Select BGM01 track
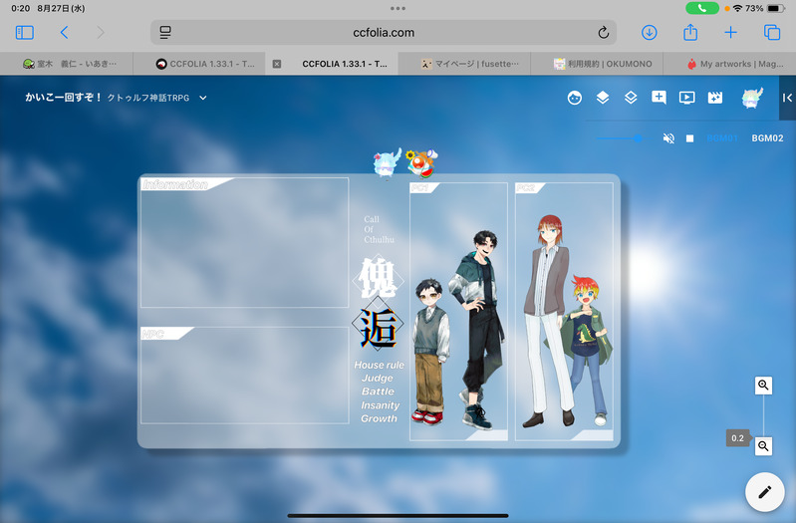 pos(722,138)
